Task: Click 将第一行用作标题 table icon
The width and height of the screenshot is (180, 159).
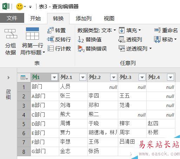Action: click(32, 33)
